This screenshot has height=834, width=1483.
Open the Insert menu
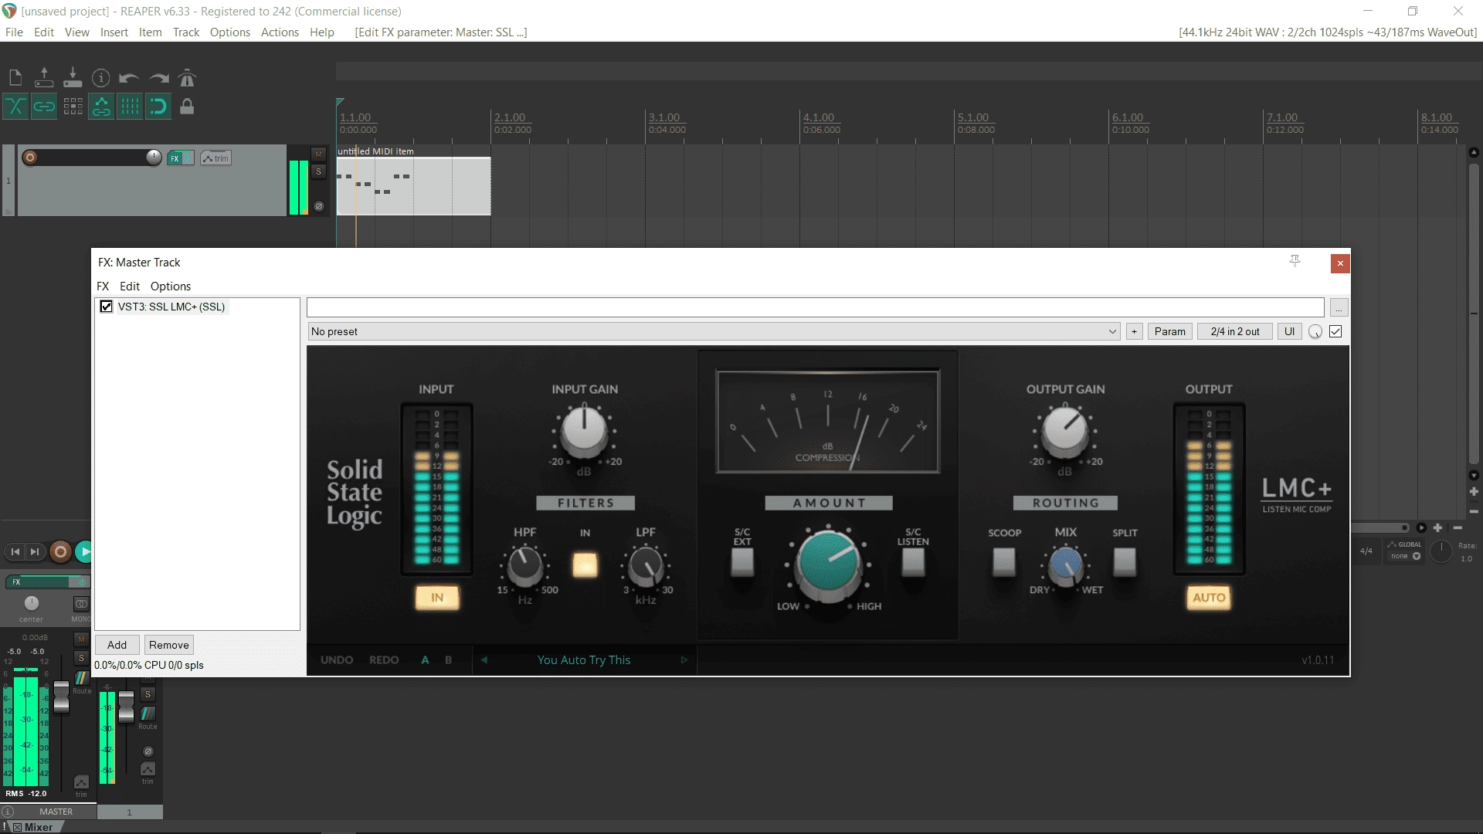pos(114,32)
